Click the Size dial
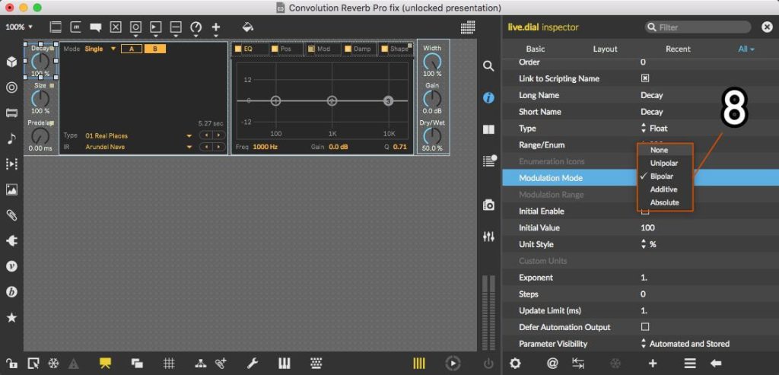This screenshot has height=375, width=779. [x=40, y=99]
